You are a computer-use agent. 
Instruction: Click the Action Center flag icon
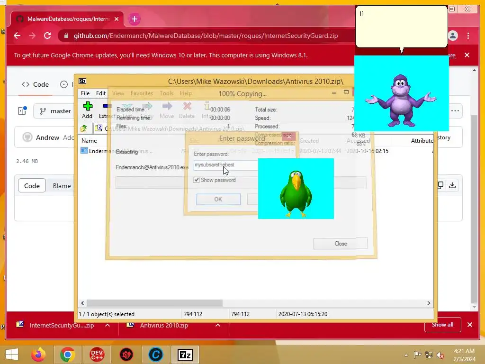[417, 355]
